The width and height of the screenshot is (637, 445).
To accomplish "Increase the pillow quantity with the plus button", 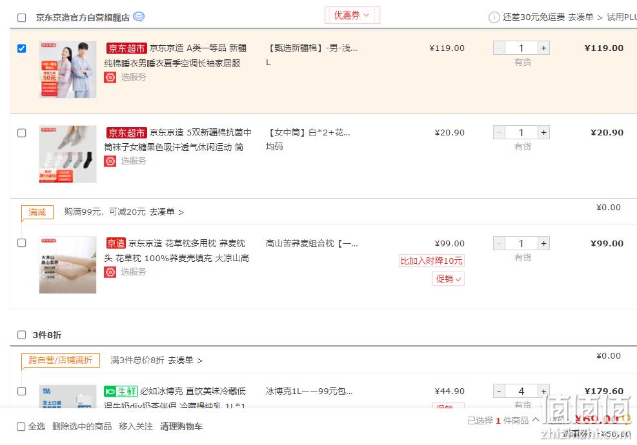I will point(543,243).
